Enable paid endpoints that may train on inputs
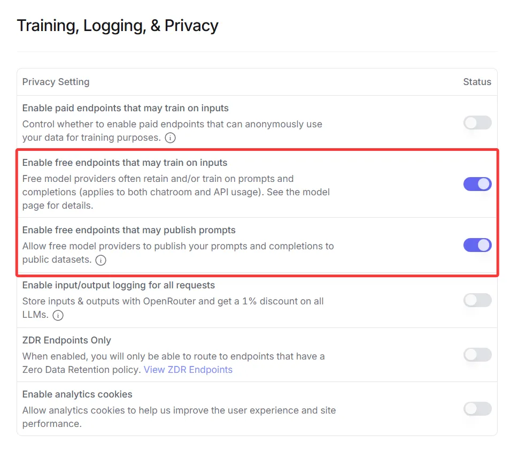 point(477,123)
